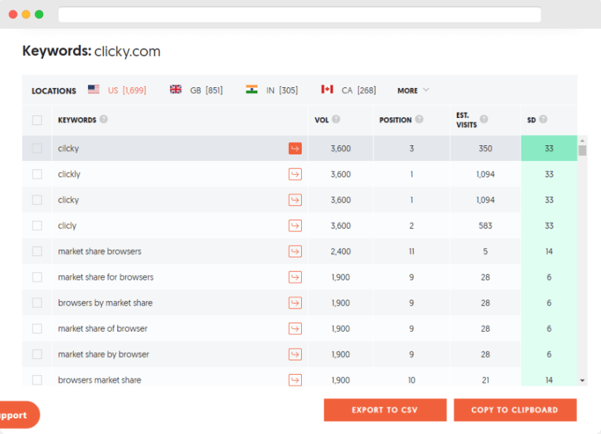The width and height of the screenshot is (601, 434).
Task: Sort by the VOL column header
Action: click(x=322, y=120)
